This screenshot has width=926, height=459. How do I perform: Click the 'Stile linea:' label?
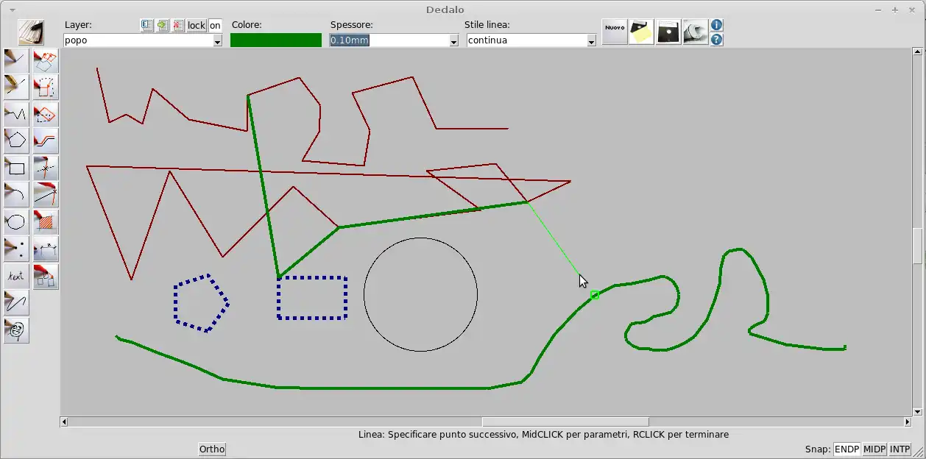[487, 25]
